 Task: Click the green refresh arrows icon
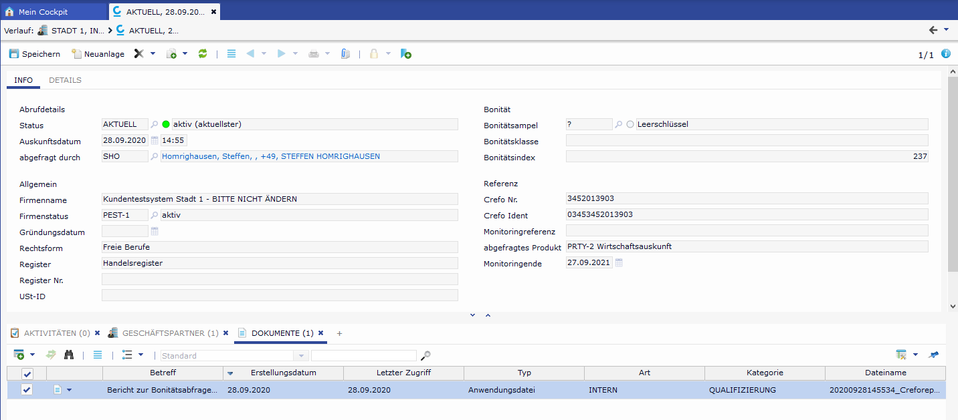(203, 54)
